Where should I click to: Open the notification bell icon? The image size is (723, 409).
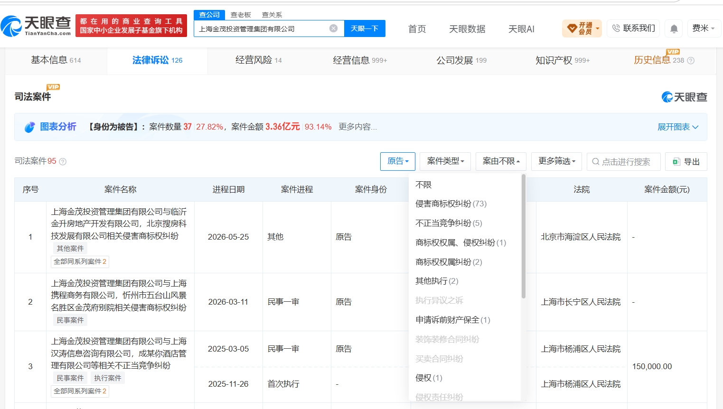click(x=674, y=28)
